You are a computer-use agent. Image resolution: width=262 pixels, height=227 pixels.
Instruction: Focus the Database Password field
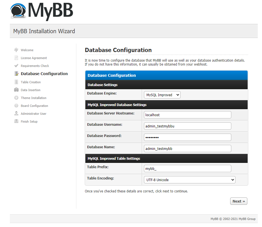(x=187, y=137)
